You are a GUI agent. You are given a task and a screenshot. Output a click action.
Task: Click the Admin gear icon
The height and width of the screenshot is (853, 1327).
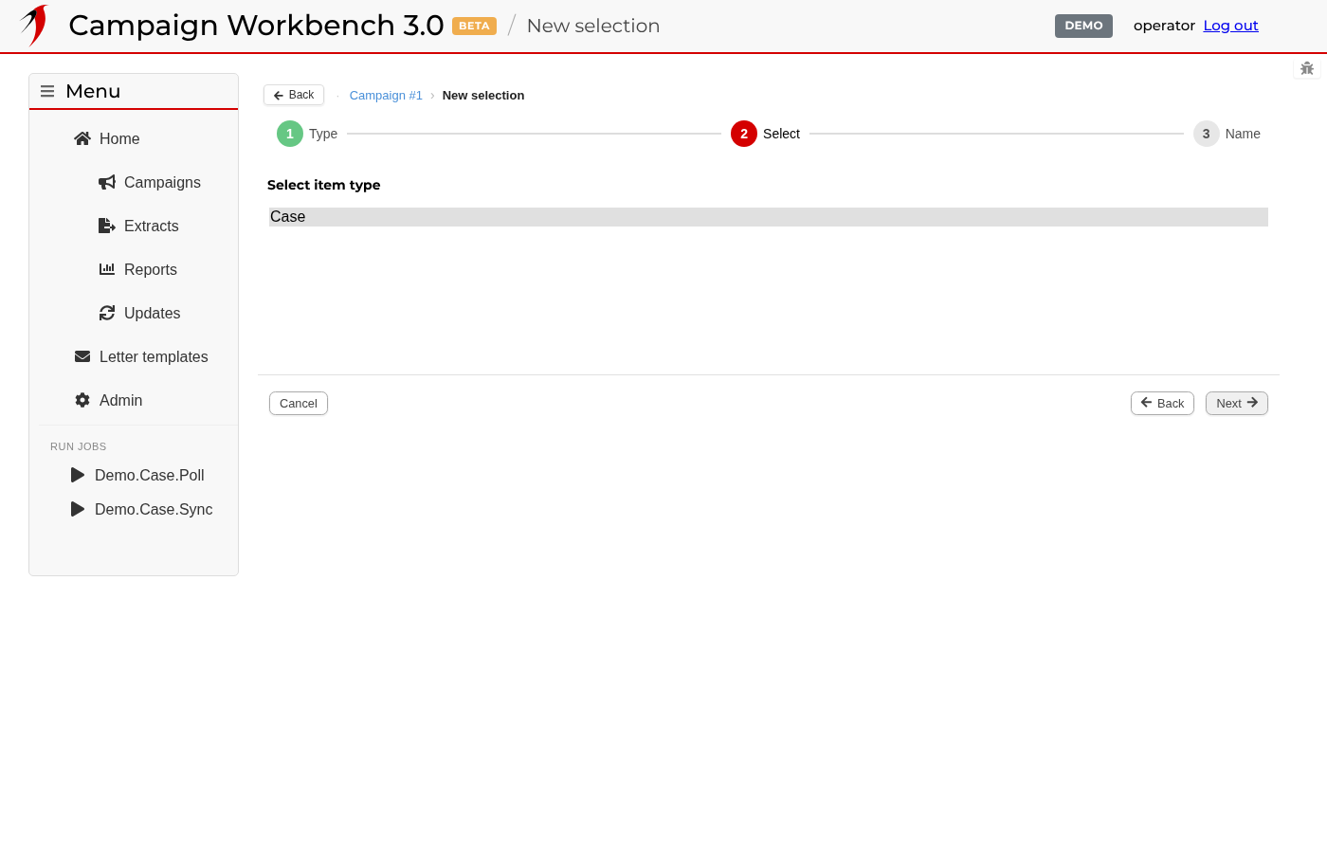pyautogui.click(x=82, y=400)
